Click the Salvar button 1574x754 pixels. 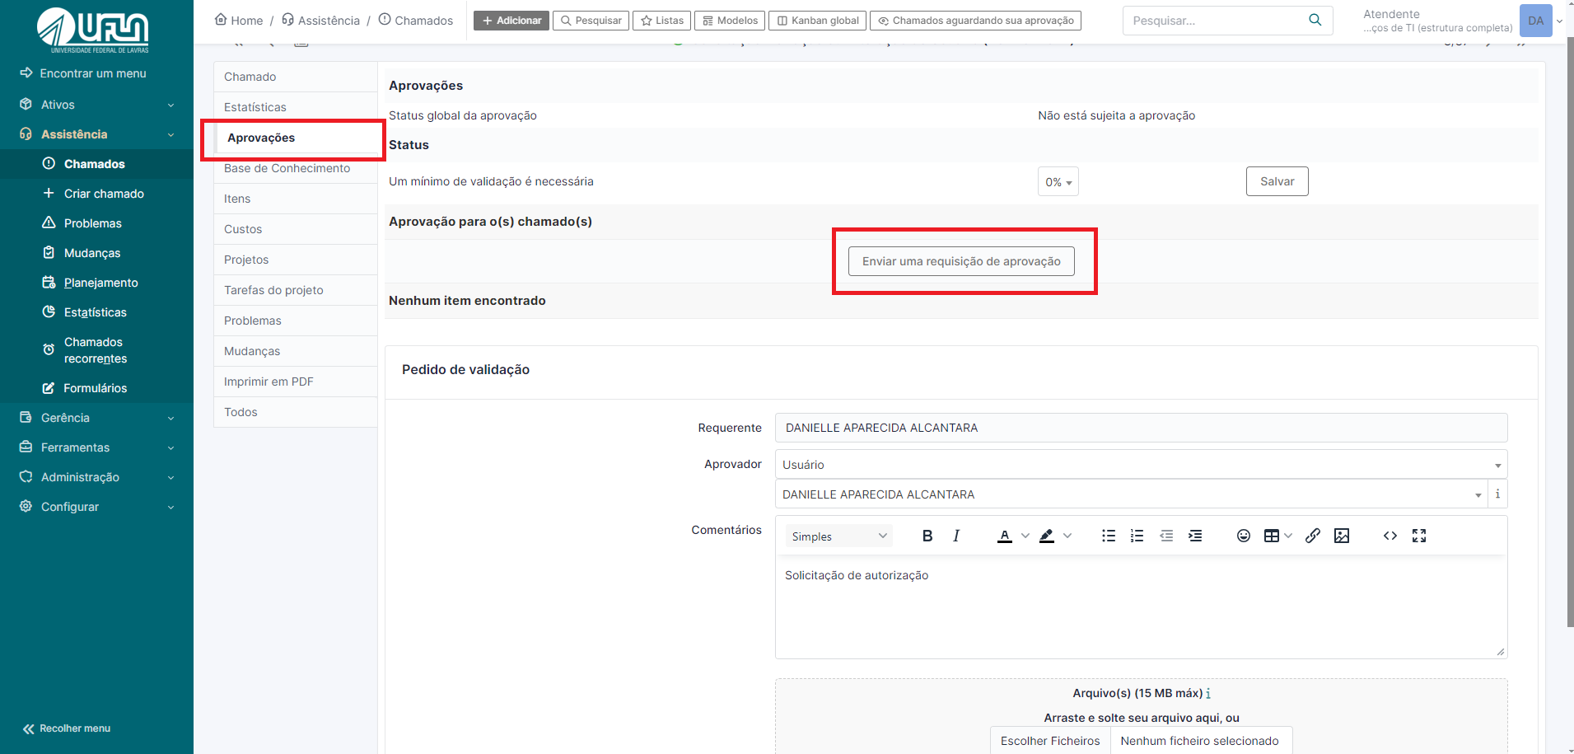click(x=1277, y=181)
